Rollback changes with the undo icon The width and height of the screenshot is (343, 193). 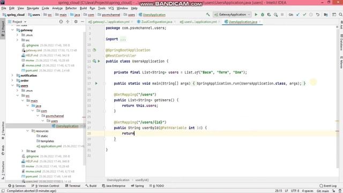click(x=318, y=14)
